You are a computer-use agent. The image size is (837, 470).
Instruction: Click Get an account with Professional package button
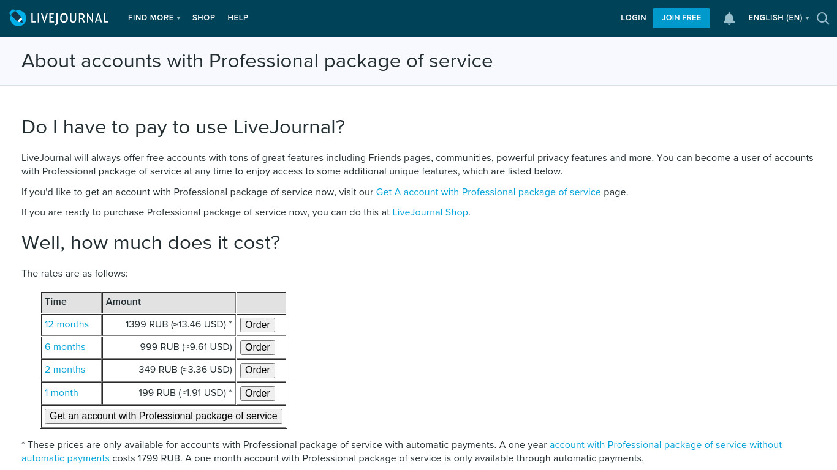(x=164, y=416)
